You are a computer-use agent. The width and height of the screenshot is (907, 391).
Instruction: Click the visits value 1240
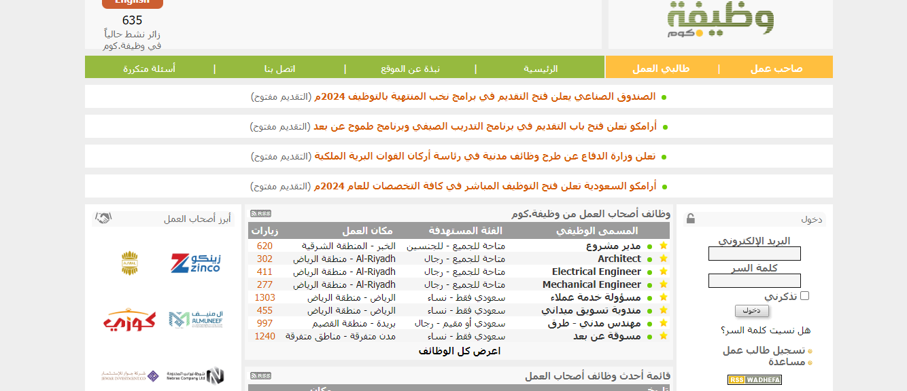click(265, 336)
